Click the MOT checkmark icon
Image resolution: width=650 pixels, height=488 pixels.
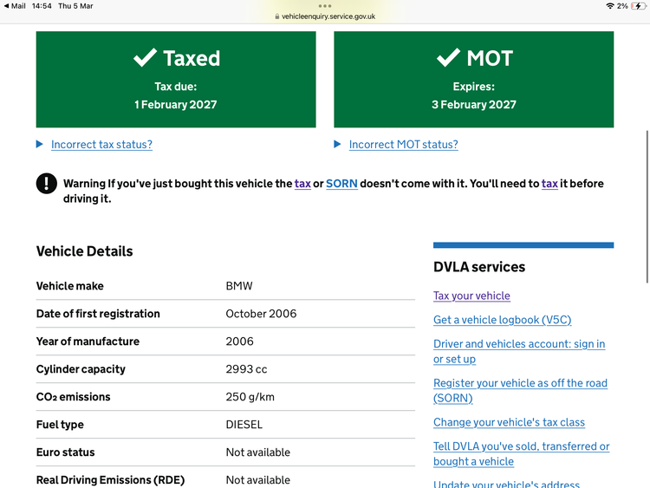point(448,58)
